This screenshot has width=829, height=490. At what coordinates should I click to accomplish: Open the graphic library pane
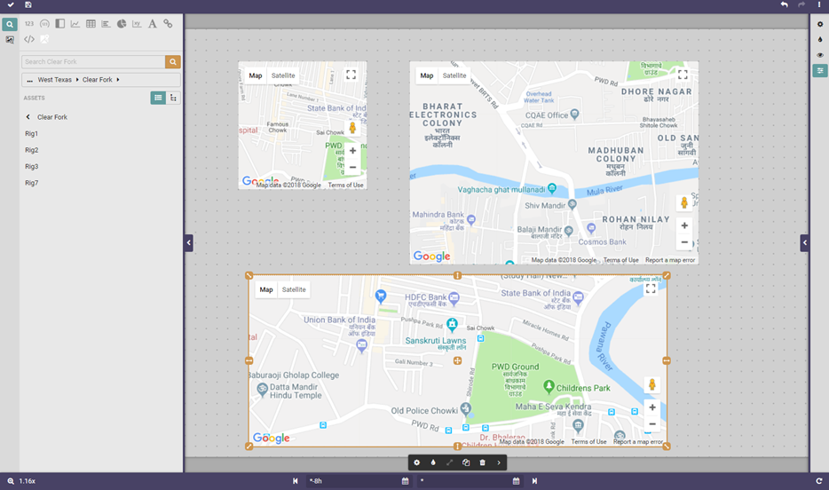pyautogui.click(x=10, y=40)
